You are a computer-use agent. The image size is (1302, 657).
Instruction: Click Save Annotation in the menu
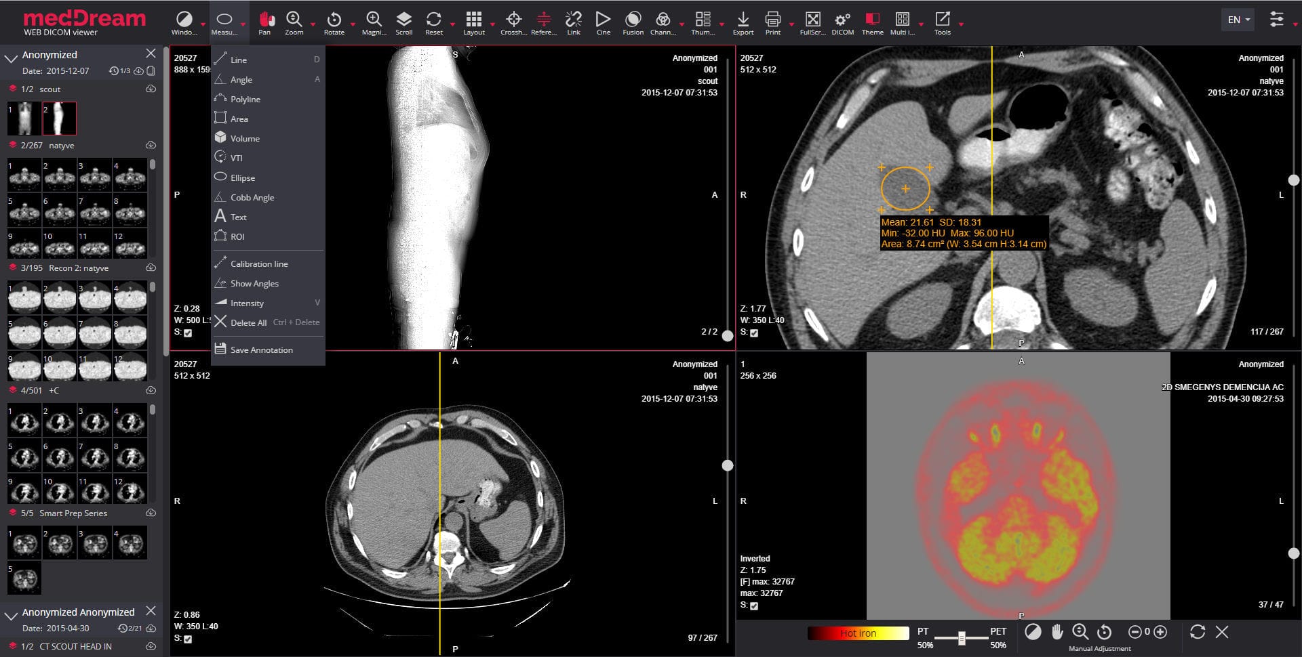point(262,349)
